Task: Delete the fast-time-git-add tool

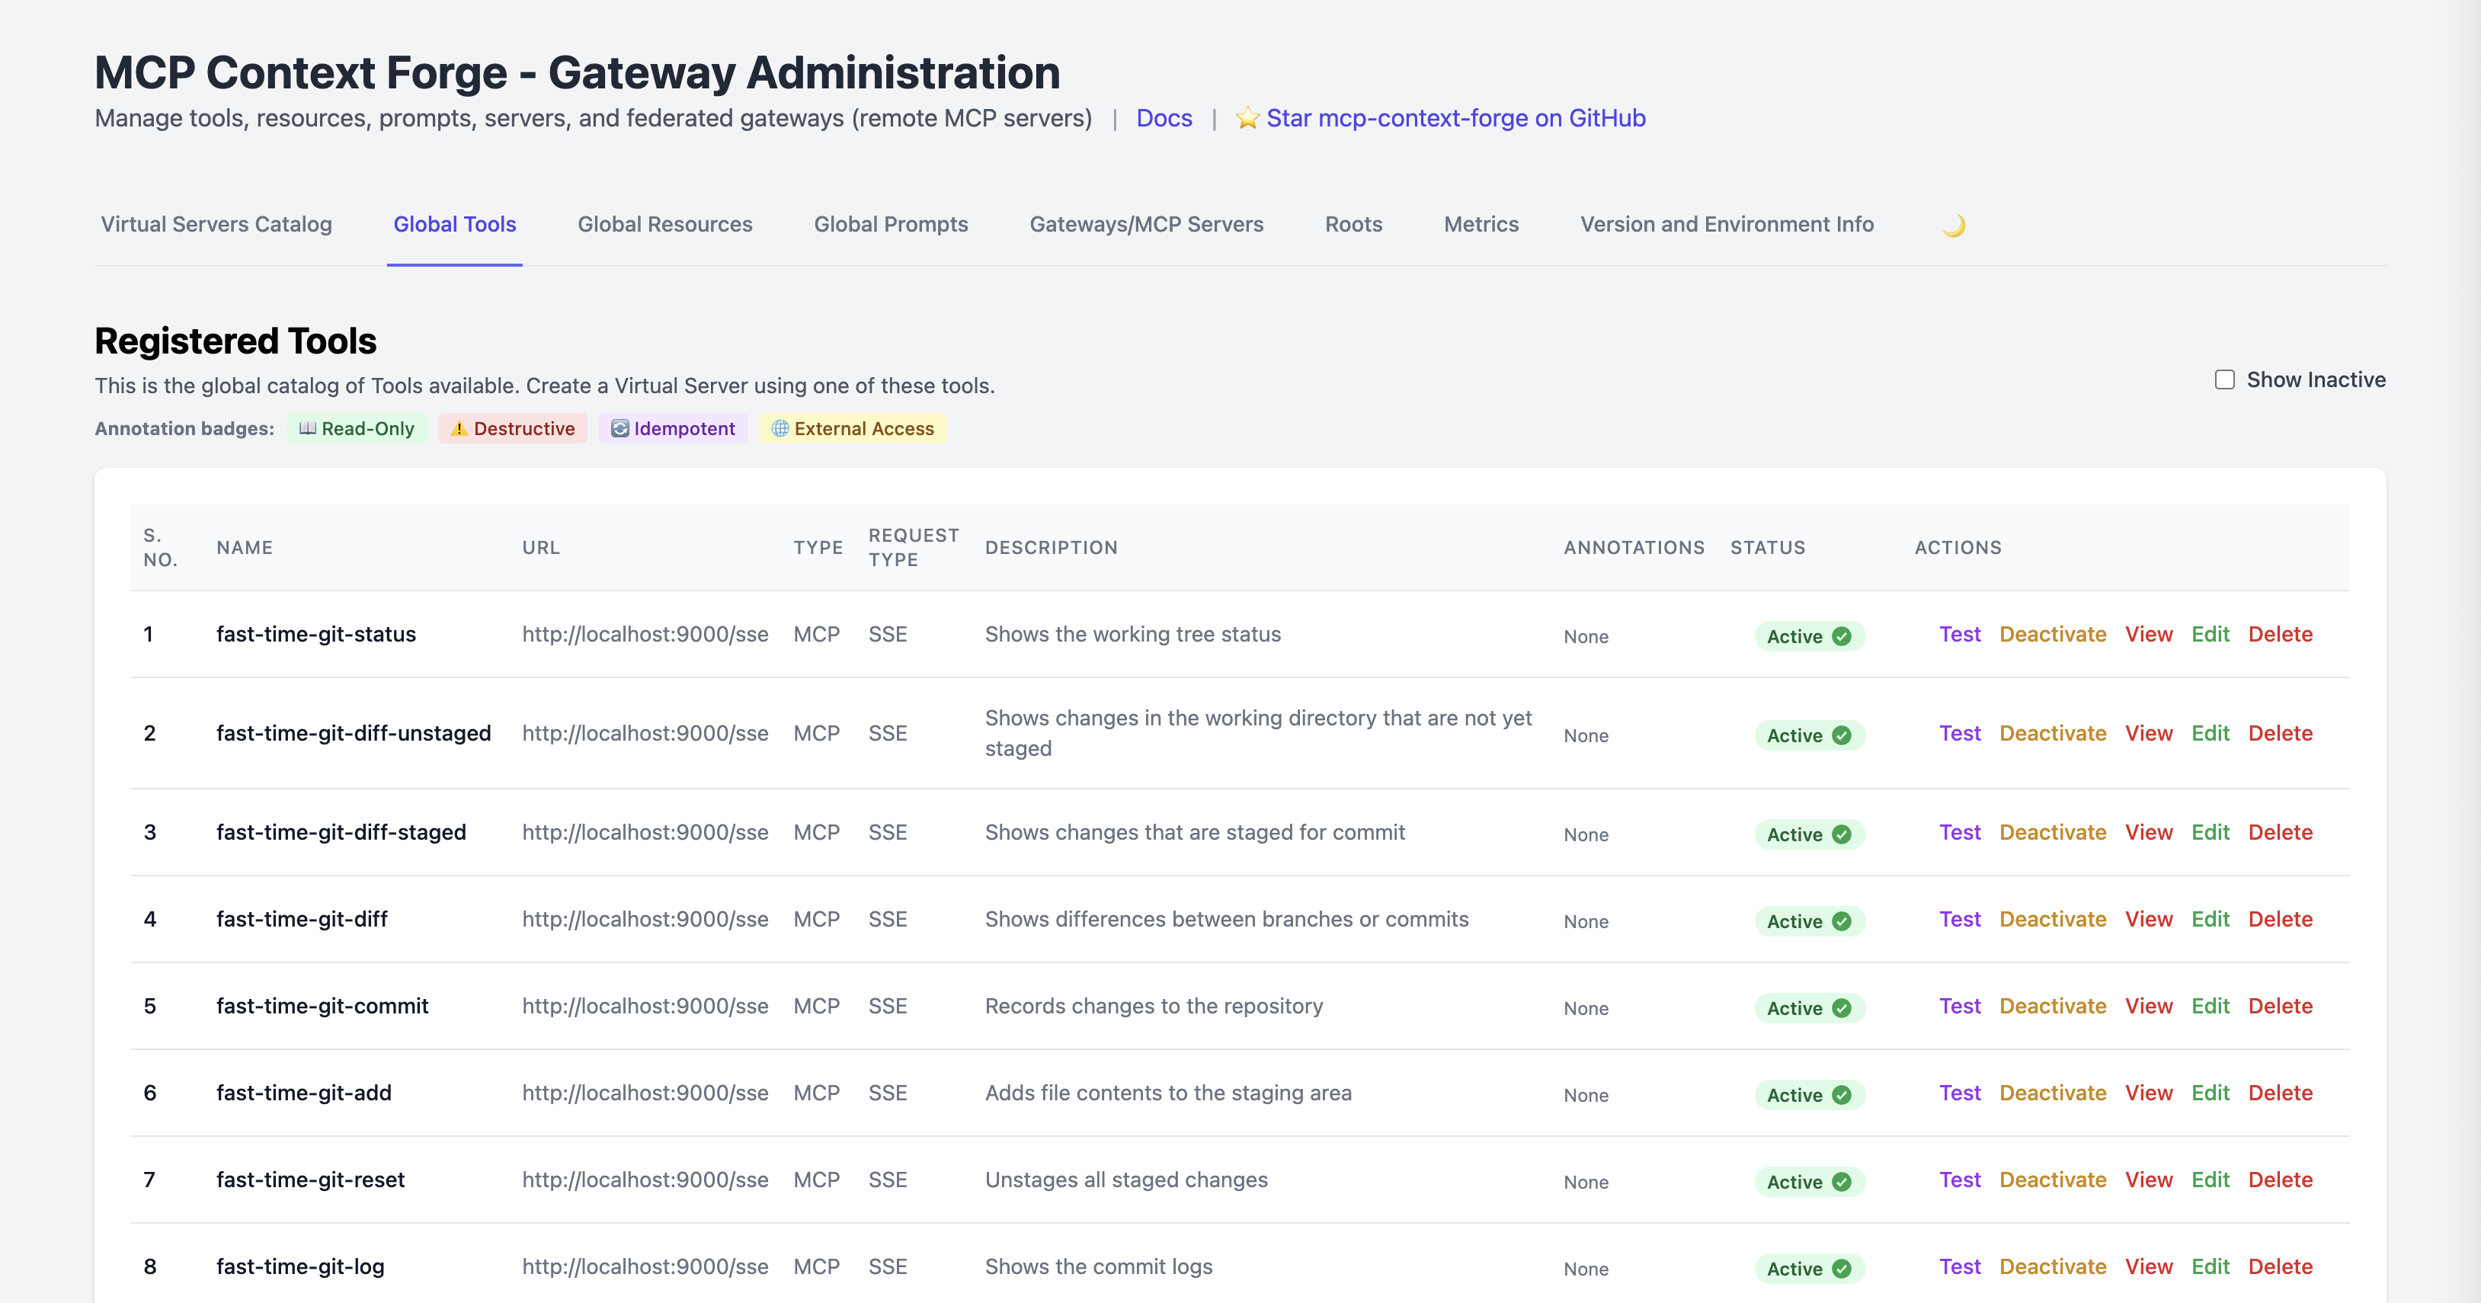Action: point(2281,1092)
